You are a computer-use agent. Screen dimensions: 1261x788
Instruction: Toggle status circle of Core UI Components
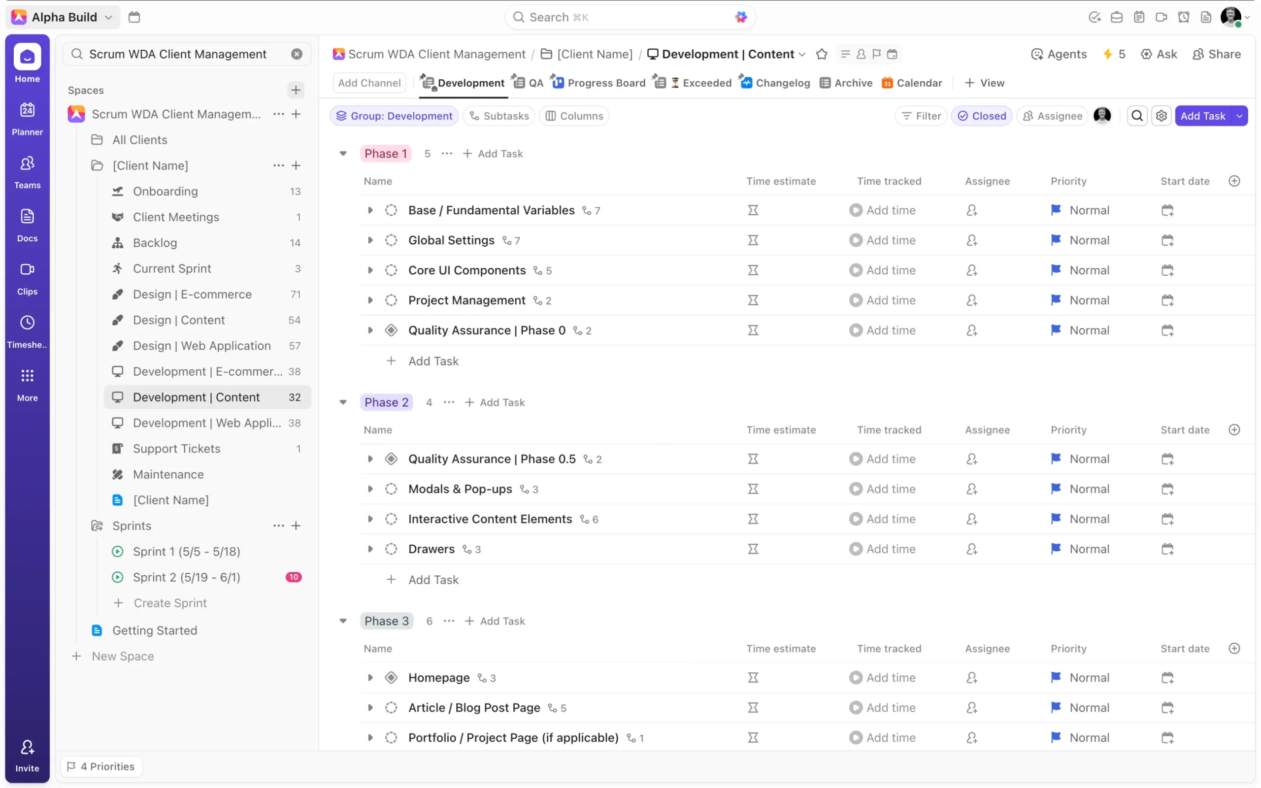coord(391,270)
